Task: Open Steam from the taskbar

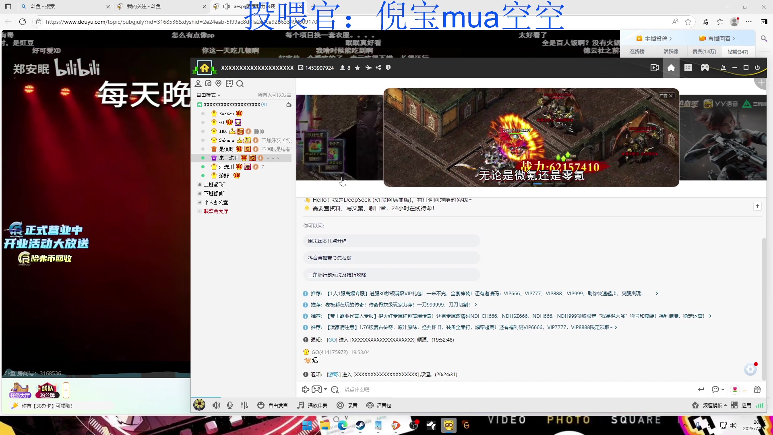Action: tap(360, 425)
